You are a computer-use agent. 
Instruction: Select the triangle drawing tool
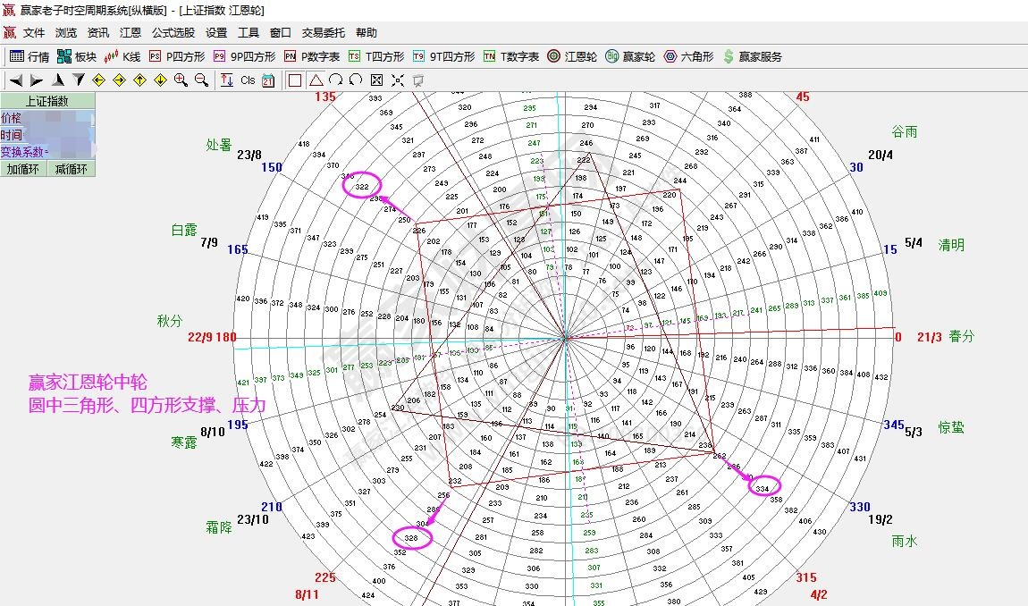coord(316,80)
